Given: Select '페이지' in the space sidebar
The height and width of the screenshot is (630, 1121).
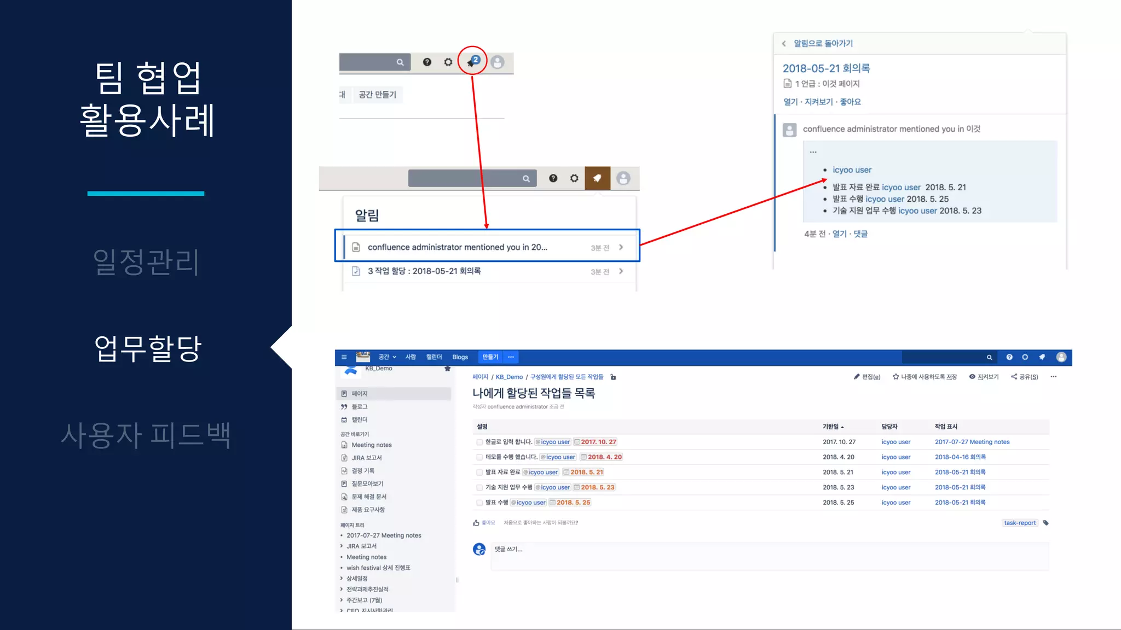Looking at the screenshot, I should click(394, 394).
